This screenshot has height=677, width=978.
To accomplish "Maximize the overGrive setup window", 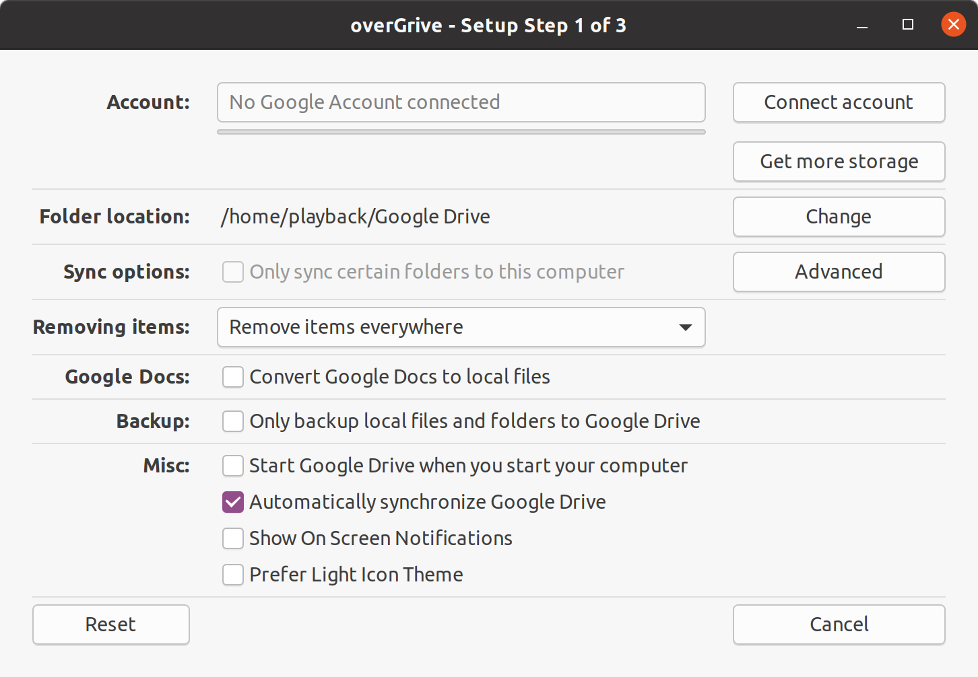I will coord(908,25).
